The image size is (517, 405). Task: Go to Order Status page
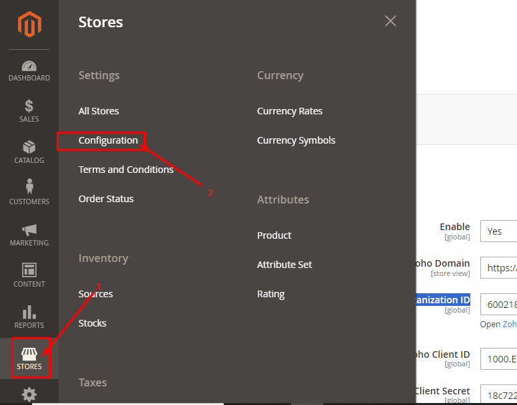click(x=106, y=199)
